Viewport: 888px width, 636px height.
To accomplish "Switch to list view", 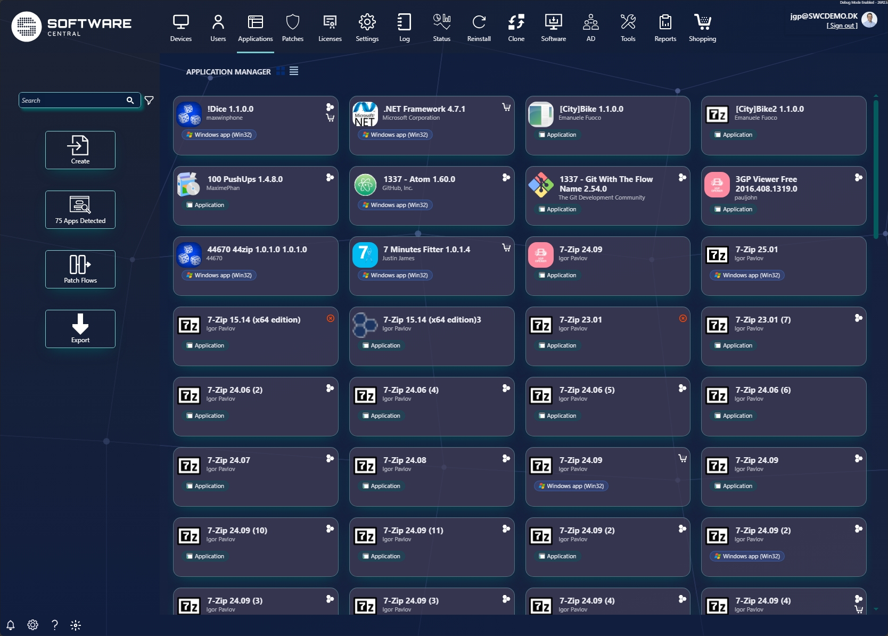I will [x=294, y=71].
